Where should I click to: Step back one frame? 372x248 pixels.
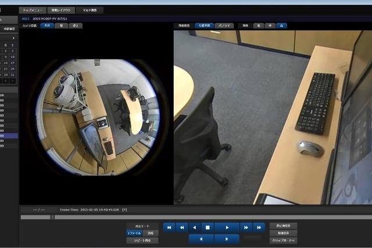click(201, 239)
